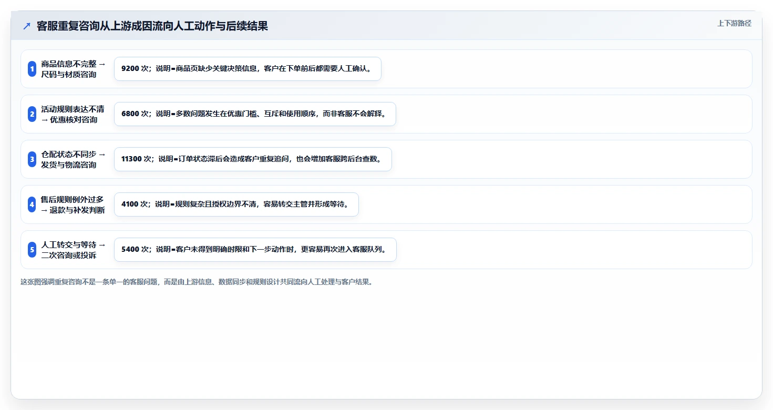Screen dimensions: 773x410
Task: Click the panel title 客服重复咨询从上游成因流向人工动作与后续结果
Action: point(152,26)
